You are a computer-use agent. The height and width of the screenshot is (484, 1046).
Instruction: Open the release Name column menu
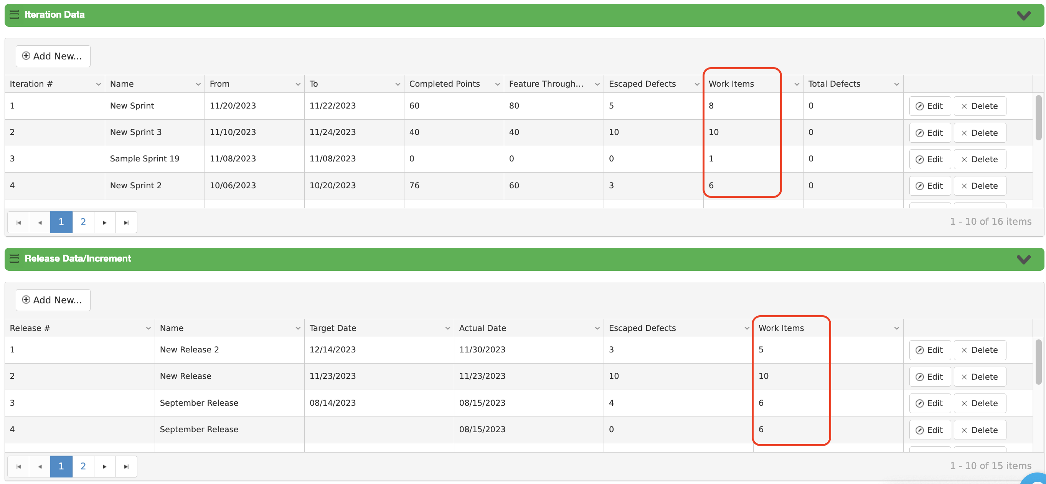click(298, 328)
